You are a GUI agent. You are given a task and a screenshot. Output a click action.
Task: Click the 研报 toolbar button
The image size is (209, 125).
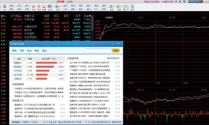click(x=19, y=9)
